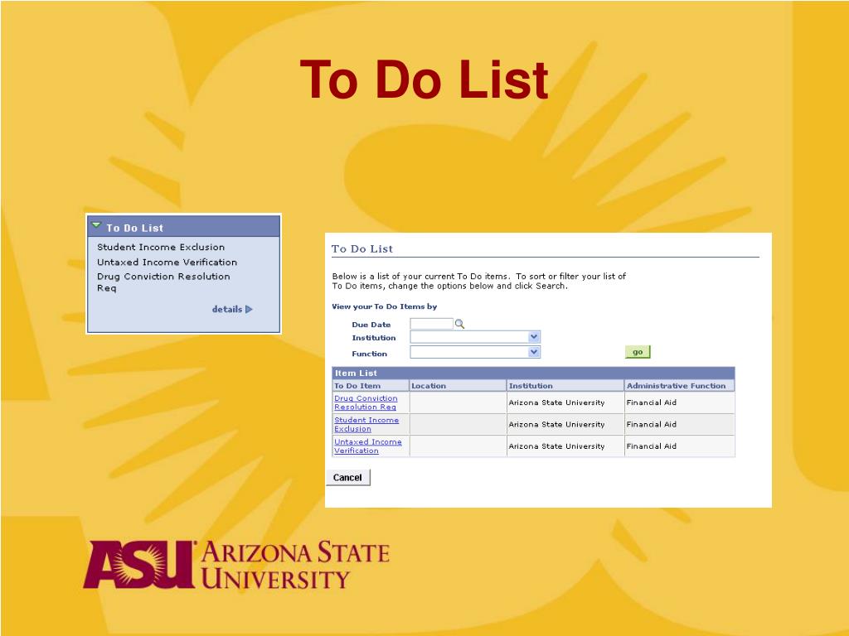Open the Drug Conviction Resolution Req link
Screen dimensions: 849x636
367,402
